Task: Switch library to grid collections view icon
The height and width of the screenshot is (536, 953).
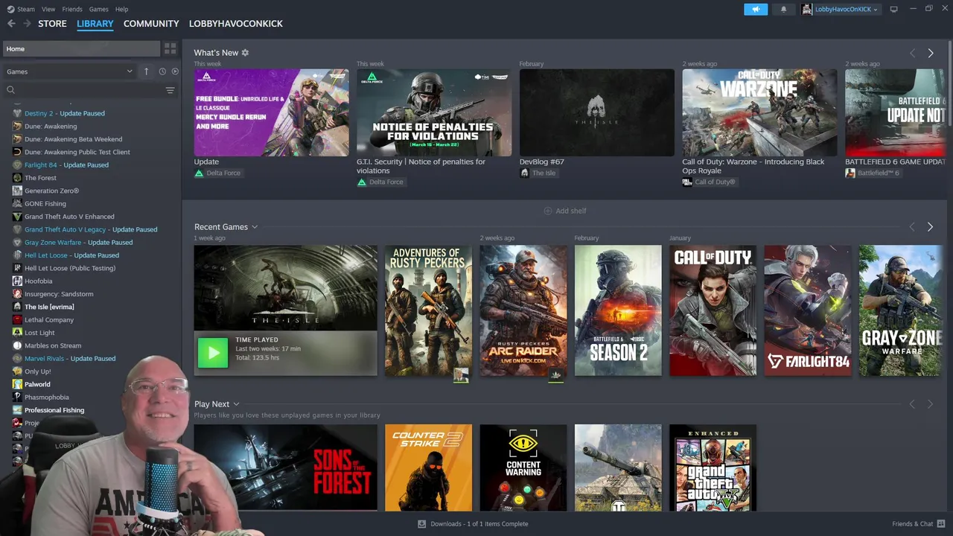Action: pos(170,48)
